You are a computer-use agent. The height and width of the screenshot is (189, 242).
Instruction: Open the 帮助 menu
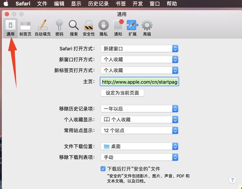tap(172, 3)
